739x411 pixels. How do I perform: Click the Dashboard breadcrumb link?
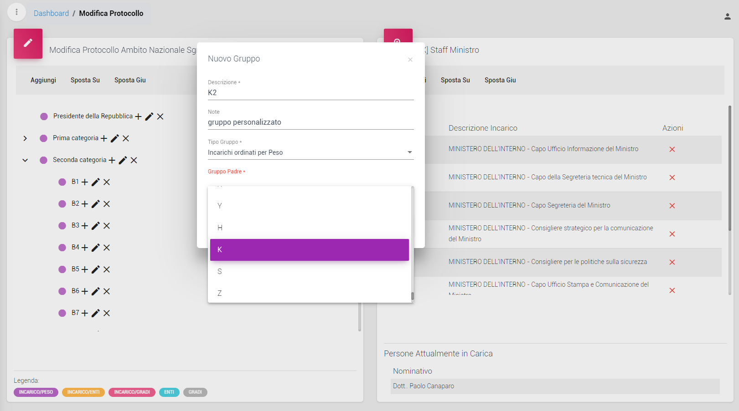(51, 13)
